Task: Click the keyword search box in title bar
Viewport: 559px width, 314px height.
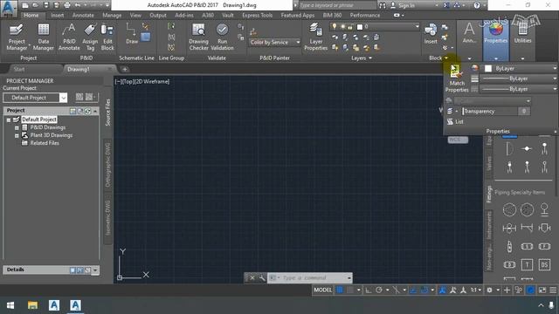Action: point(338,5)
